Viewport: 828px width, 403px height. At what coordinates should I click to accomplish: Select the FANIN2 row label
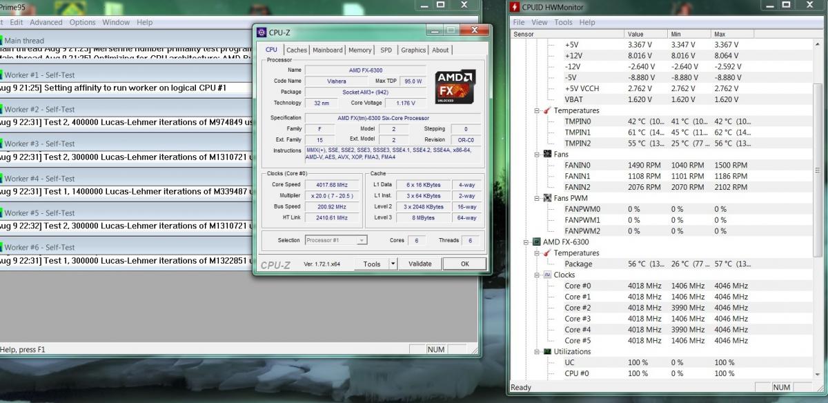point(578,187)
